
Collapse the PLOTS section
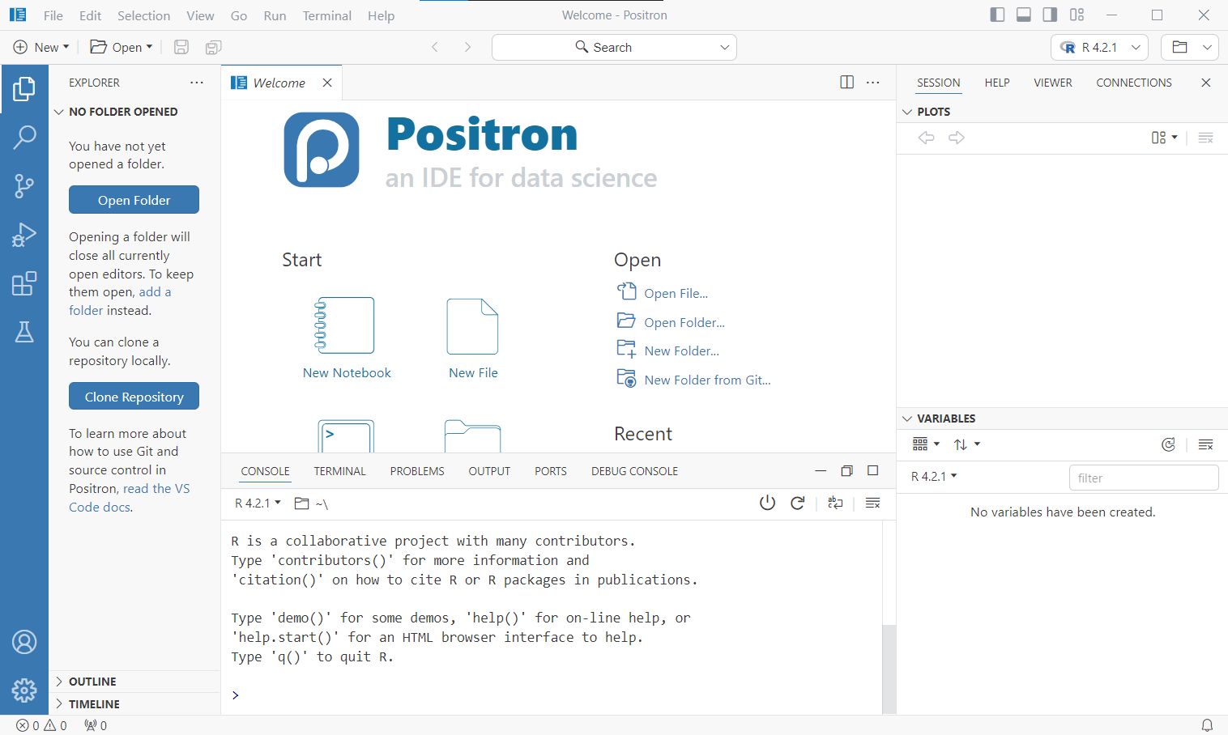(x=1062, y=112)
